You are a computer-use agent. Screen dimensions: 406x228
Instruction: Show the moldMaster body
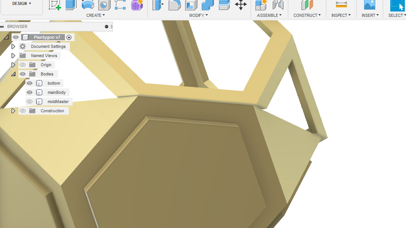coord(29,101)
